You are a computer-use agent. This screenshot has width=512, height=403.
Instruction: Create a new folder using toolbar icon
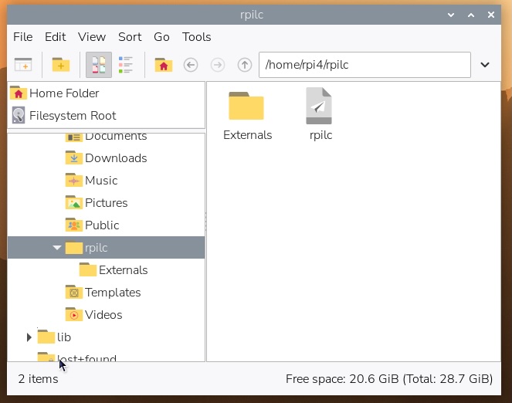pos(61,65)
